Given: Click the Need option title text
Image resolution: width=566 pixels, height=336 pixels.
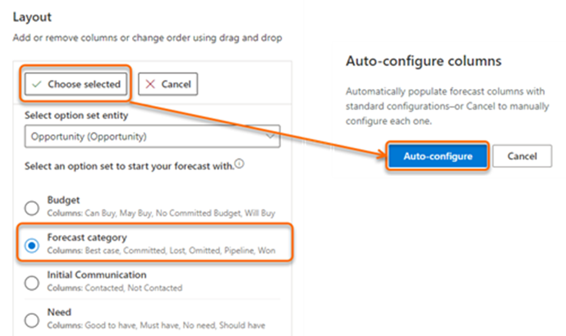Looking at the screenshot, I should pos(59,312).
